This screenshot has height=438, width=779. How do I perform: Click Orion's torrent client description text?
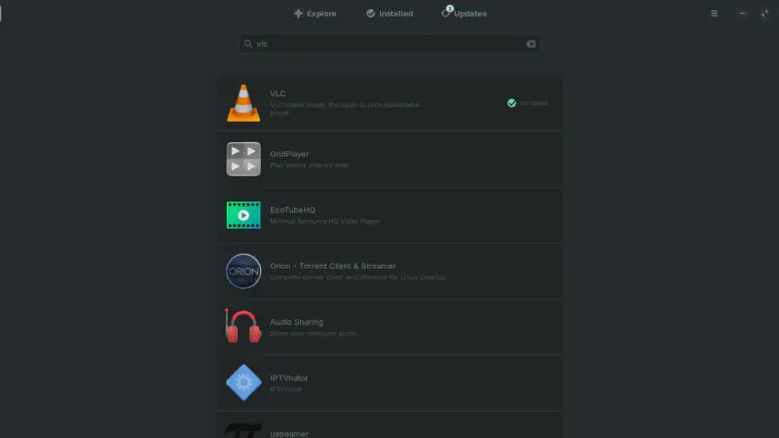click(357, 277)
